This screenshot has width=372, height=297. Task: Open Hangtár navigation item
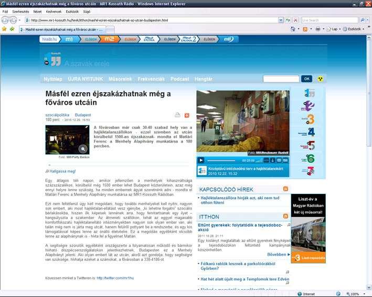pyautogui.click(x=204, y=79)
